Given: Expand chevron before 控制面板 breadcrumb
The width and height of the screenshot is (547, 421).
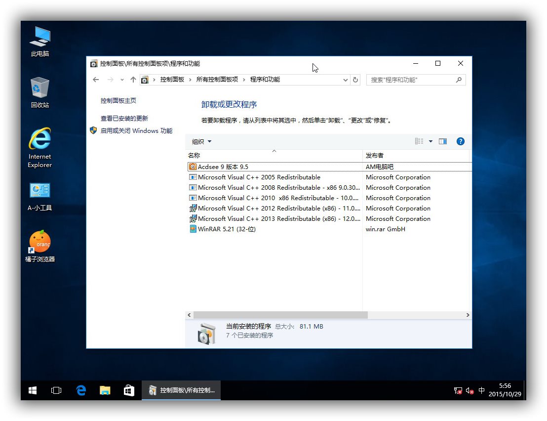Looking at the screenshot, I should (x=154, y=80).
